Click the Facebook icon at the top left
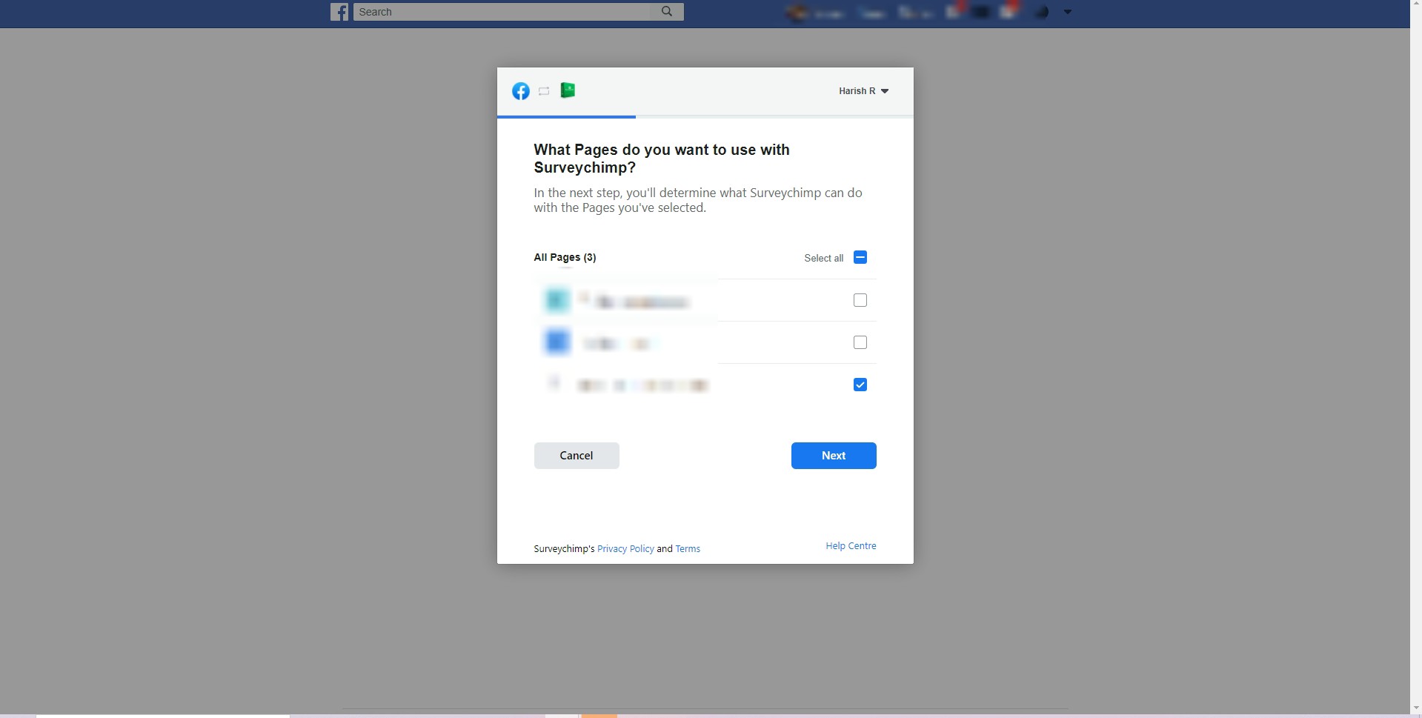 [339, 12]
